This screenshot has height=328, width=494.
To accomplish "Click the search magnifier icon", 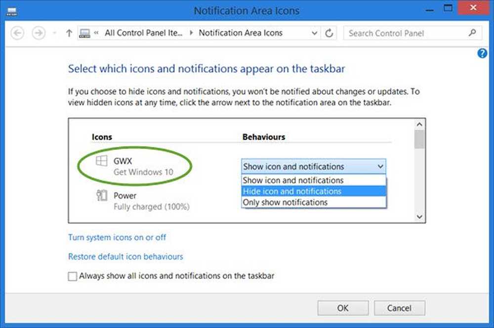I will click(472, 33).
